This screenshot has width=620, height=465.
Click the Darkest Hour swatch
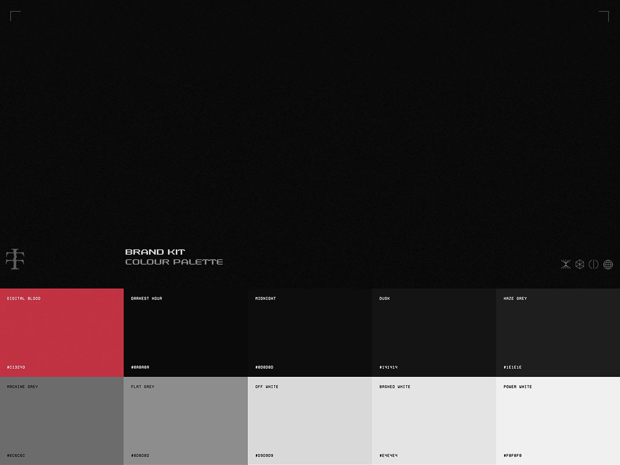tap(186, 331)
